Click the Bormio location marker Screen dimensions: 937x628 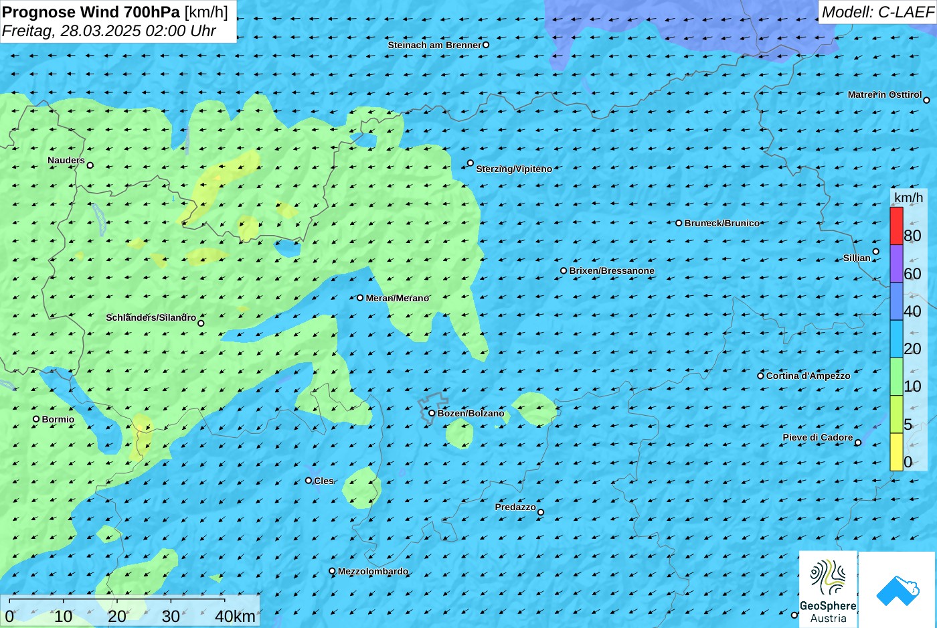[x=36, y=419]
